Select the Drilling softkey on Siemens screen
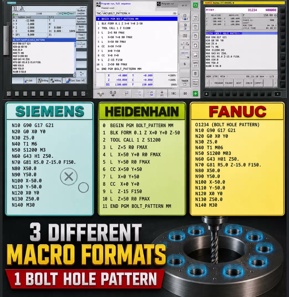 43,81
